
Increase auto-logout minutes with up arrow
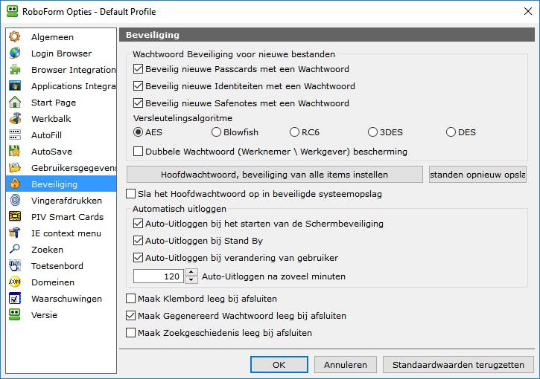(191, 273)
